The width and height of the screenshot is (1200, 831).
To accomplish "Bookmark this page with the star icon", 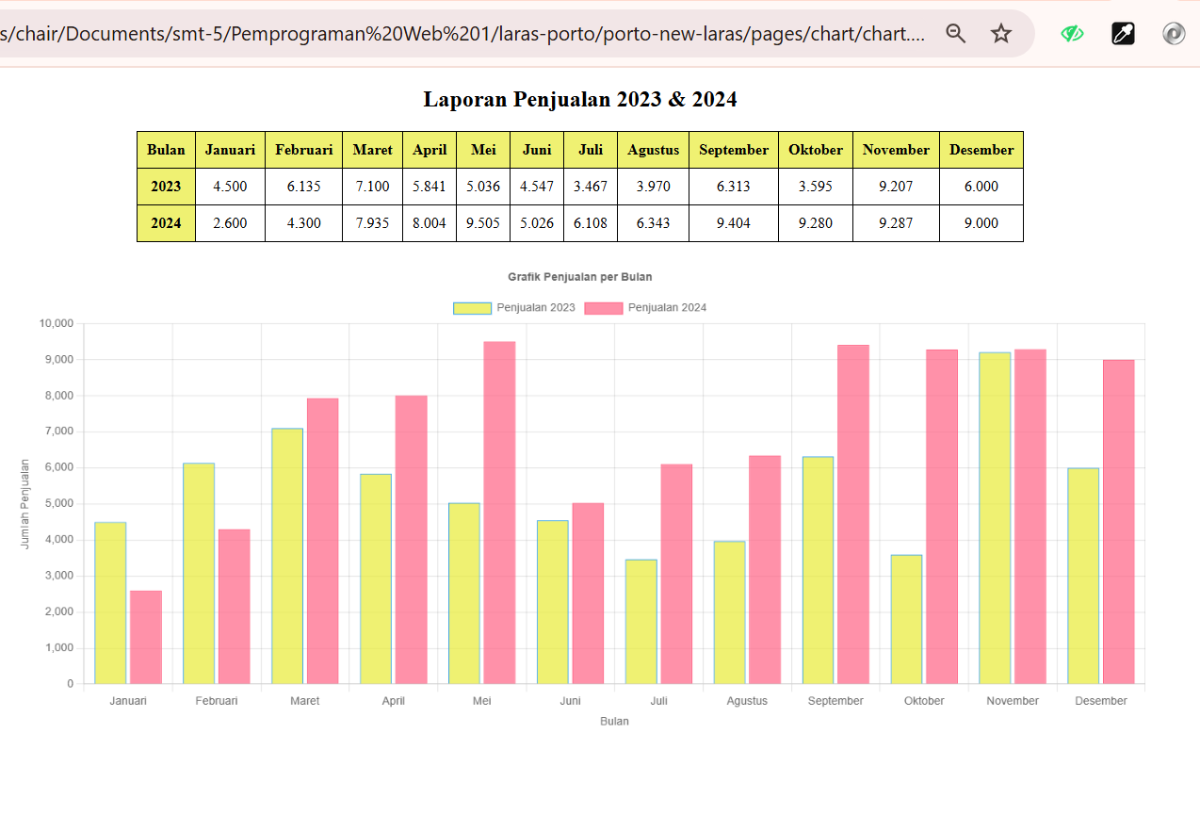I will [x=1001, y=35].
